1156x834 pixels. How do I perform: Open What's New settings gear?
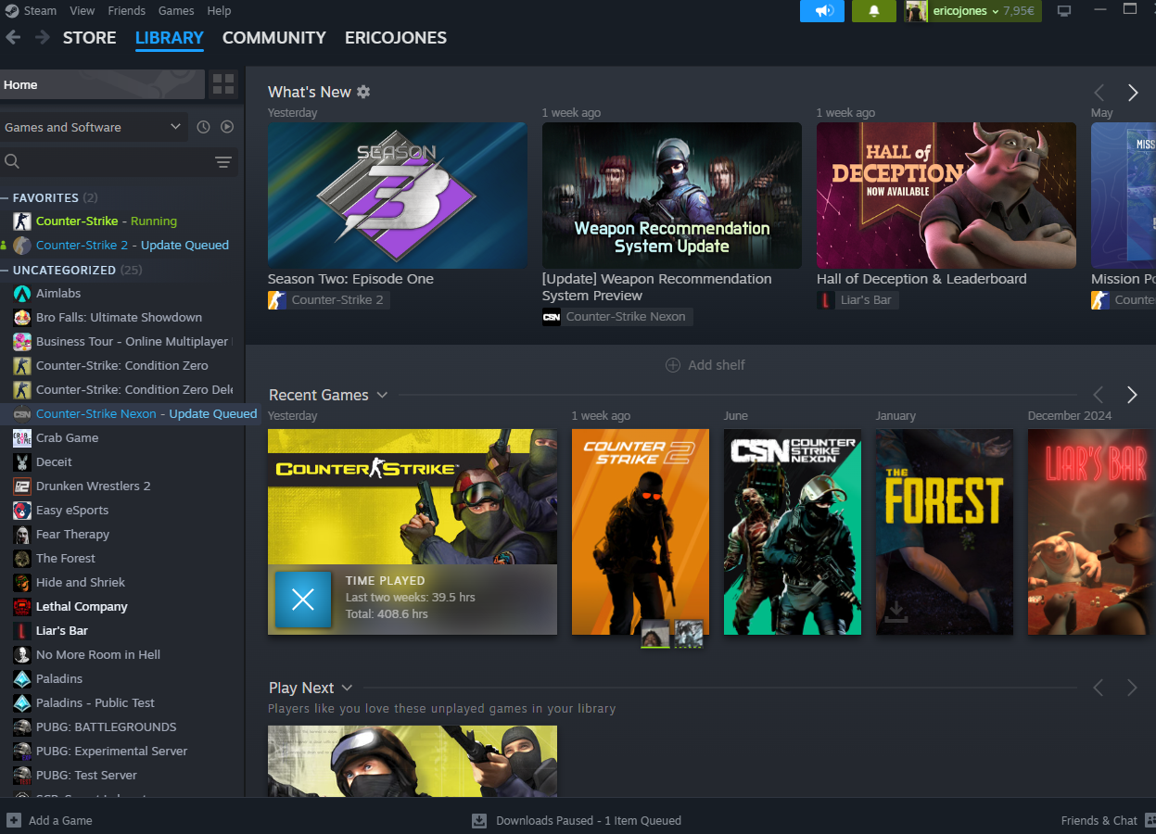pos(363,92)
